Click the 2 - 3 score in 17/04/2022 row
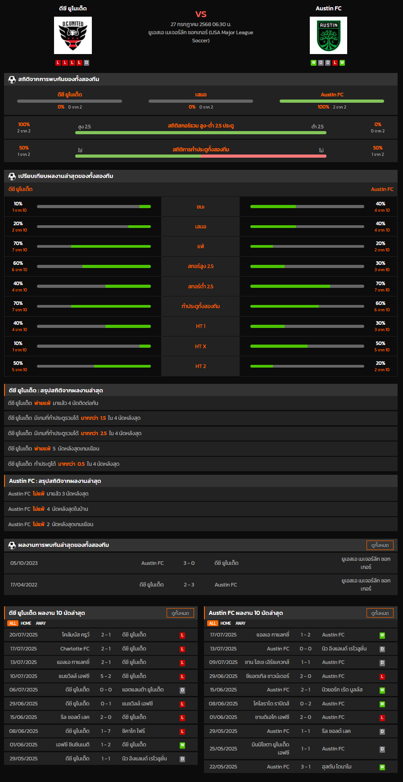403x782 pixels. coord(189,585)
